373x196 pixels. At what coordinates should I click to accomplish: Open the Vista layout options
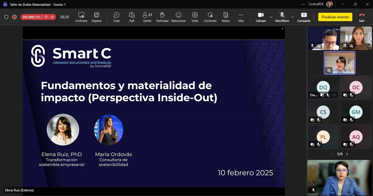pos(195,17)
